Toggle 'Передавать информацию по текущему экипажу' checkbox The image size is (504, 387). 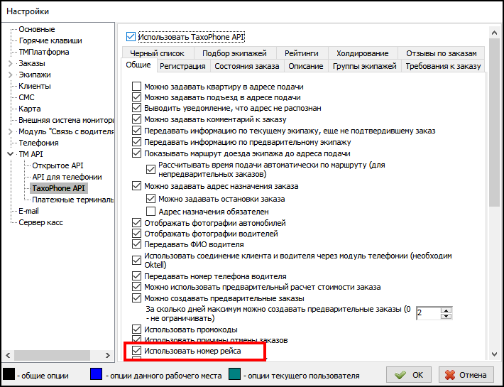(x=136, y=131)
